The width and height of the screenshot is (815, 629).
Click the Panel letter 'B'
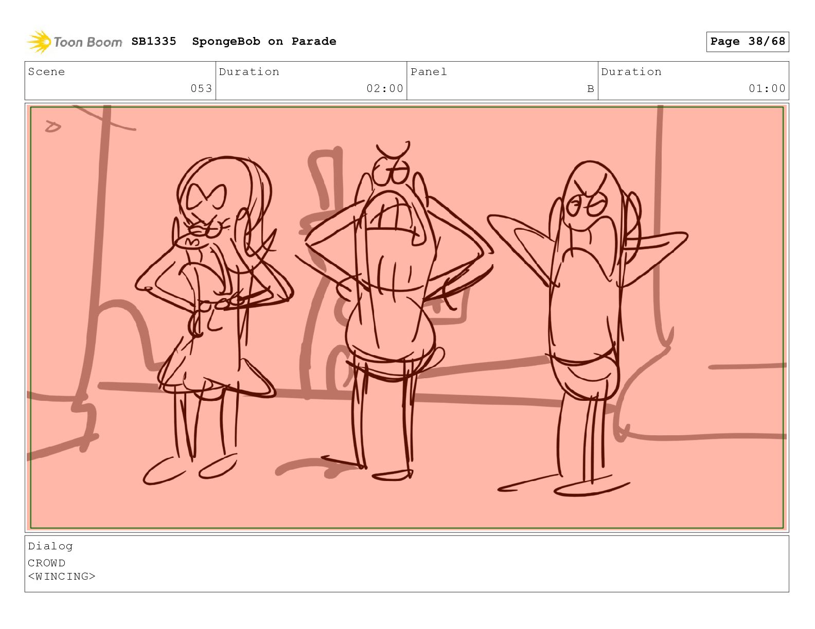[x=591, y=89]
